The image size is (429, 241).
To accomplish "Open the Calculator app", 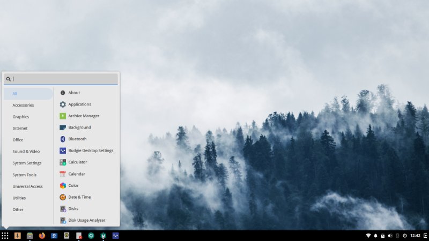I will click(77, 162).
